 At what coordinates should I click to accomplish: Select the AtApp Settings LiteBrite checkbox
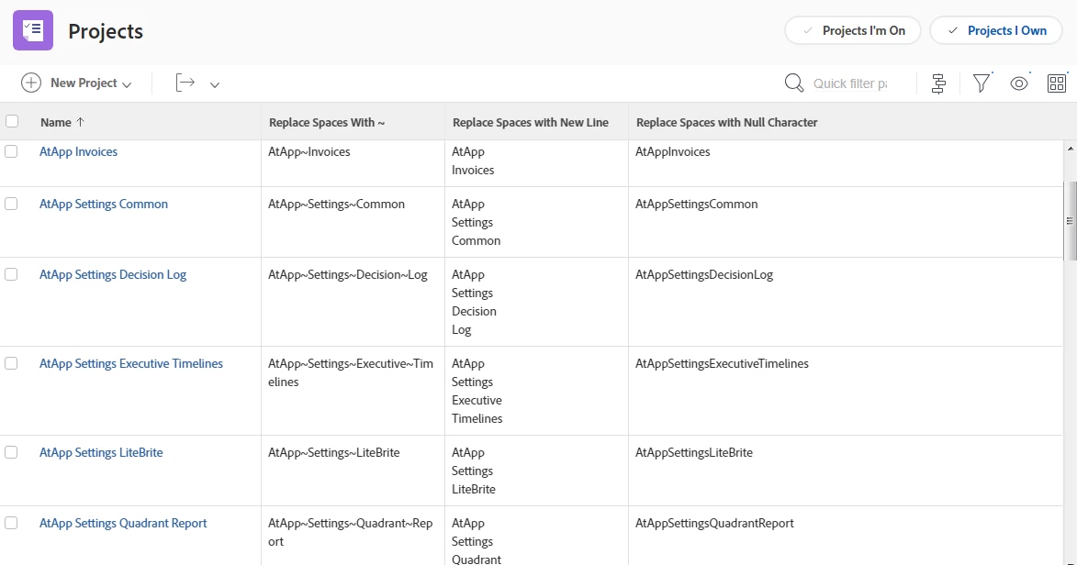(x=11, y=452)
